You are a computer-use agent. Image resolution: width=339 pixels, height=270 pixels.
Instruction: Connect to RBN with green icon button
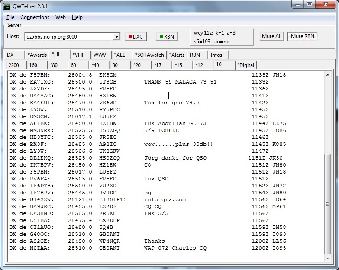pyautogui.click(x=167, y=36)
